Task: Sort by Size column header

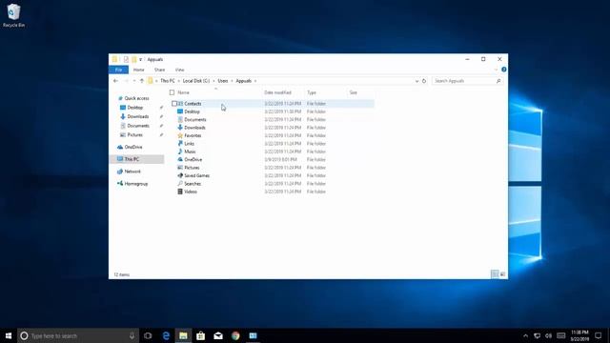Action: [354, 92]
